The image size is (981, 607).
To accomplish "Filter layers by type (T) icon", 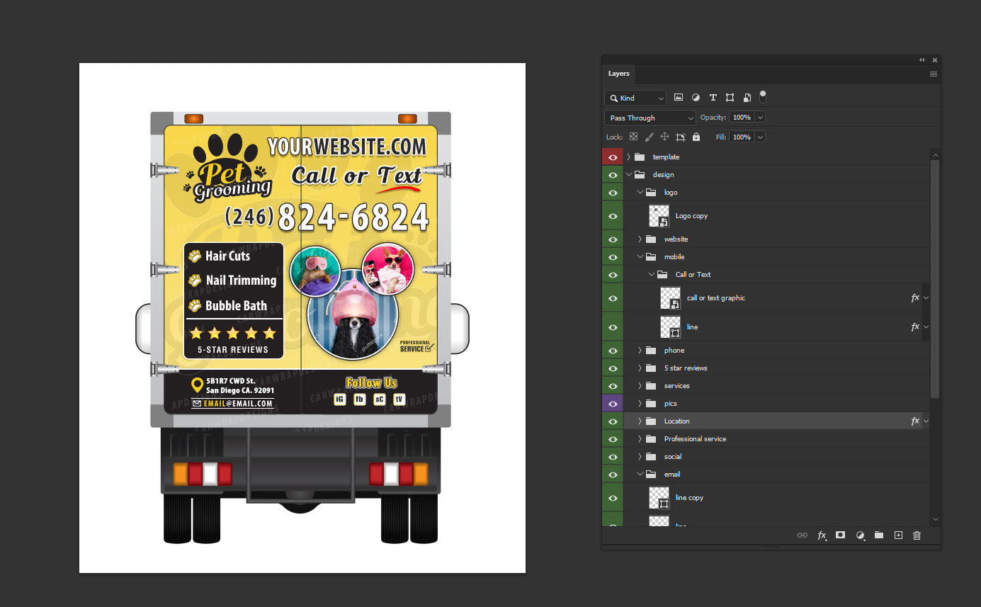I will click(x=713, y=98).
